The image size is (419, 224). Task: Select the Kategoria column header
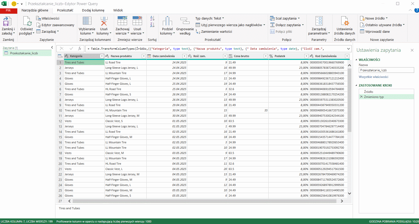[84, 56]
